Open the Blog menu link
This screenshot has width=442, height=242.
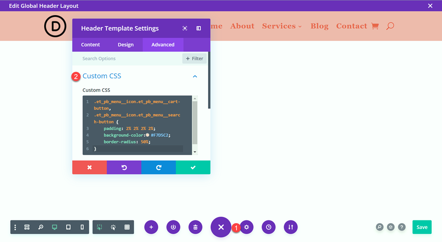pos(320,26)
